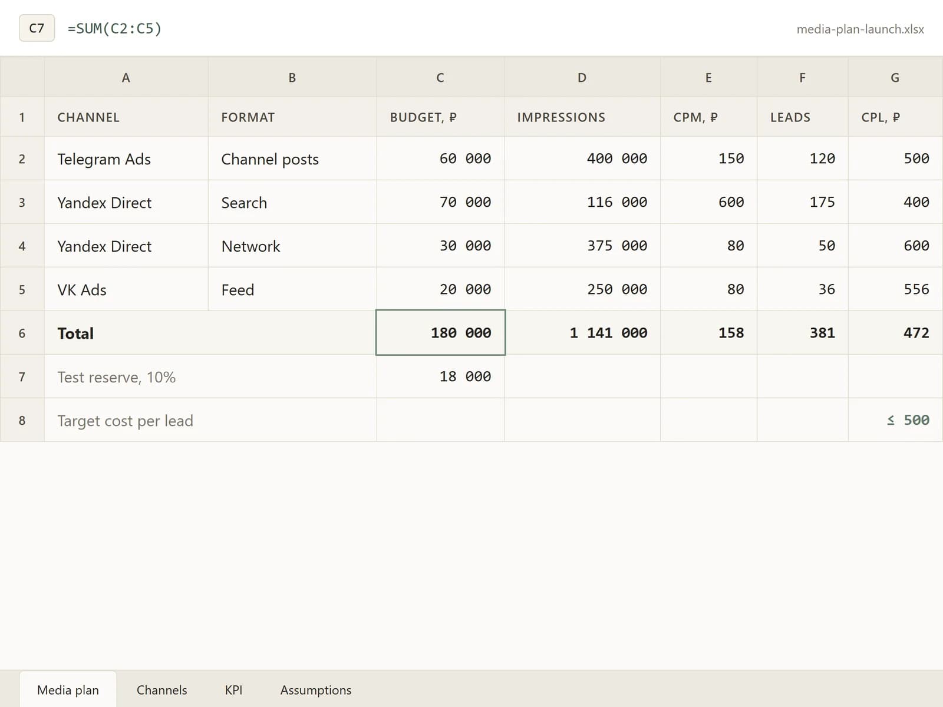Viewport: 943px width, 707px height.
Task: Click the Network format cell
Action: pyautogui.click(x=292, y=246)
